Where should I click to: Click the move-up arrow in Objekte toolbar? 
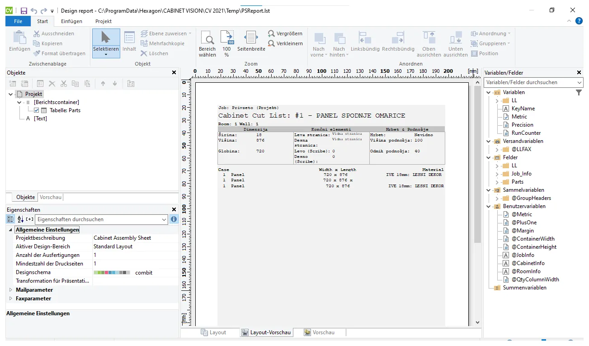pos(103,84)
